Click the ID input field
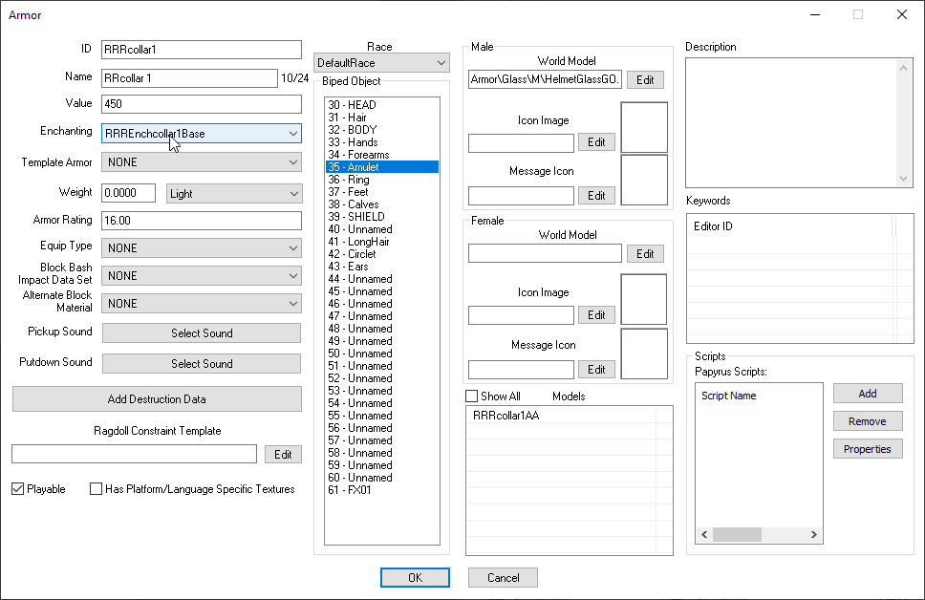The width and height of the screenshot is (925, 600). 202,50
